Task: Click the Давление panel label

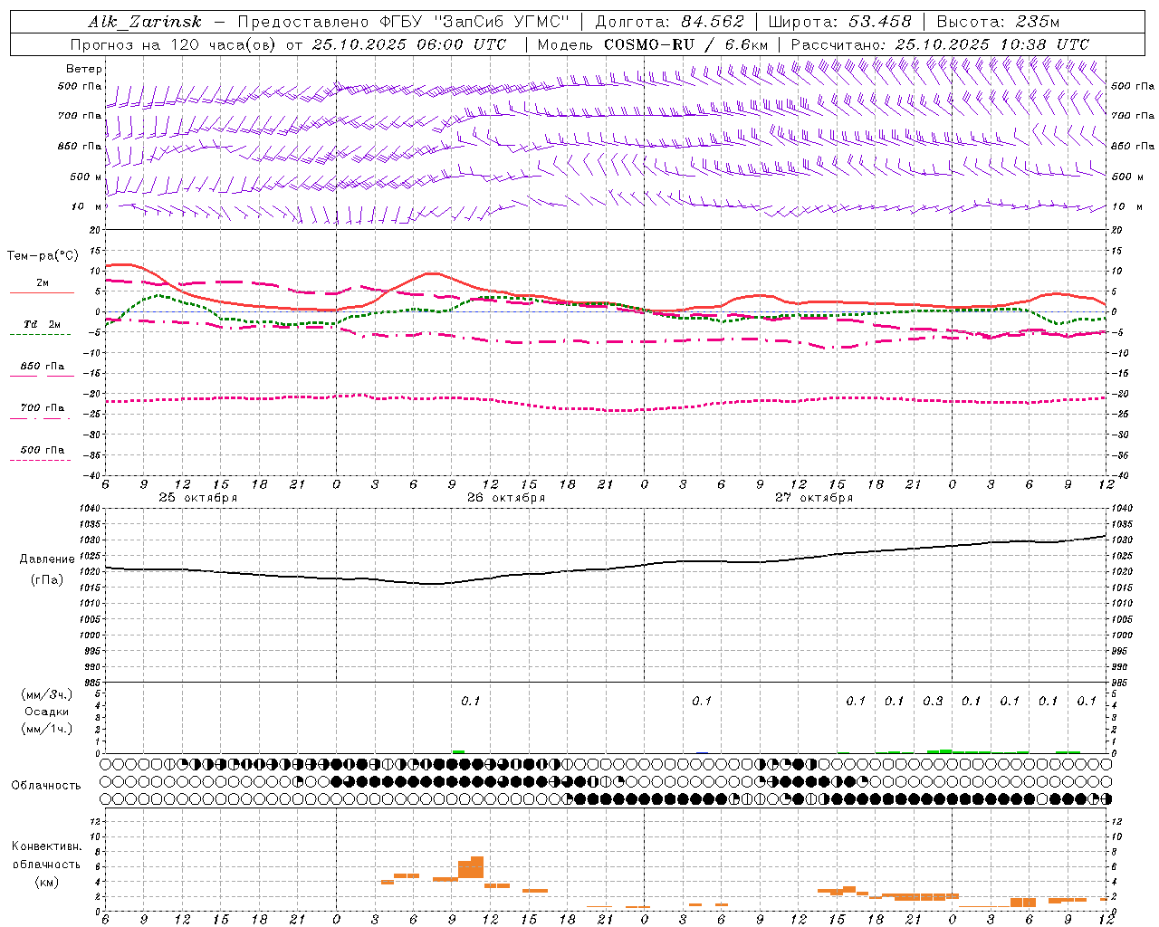Action: [x=47, y=559]
